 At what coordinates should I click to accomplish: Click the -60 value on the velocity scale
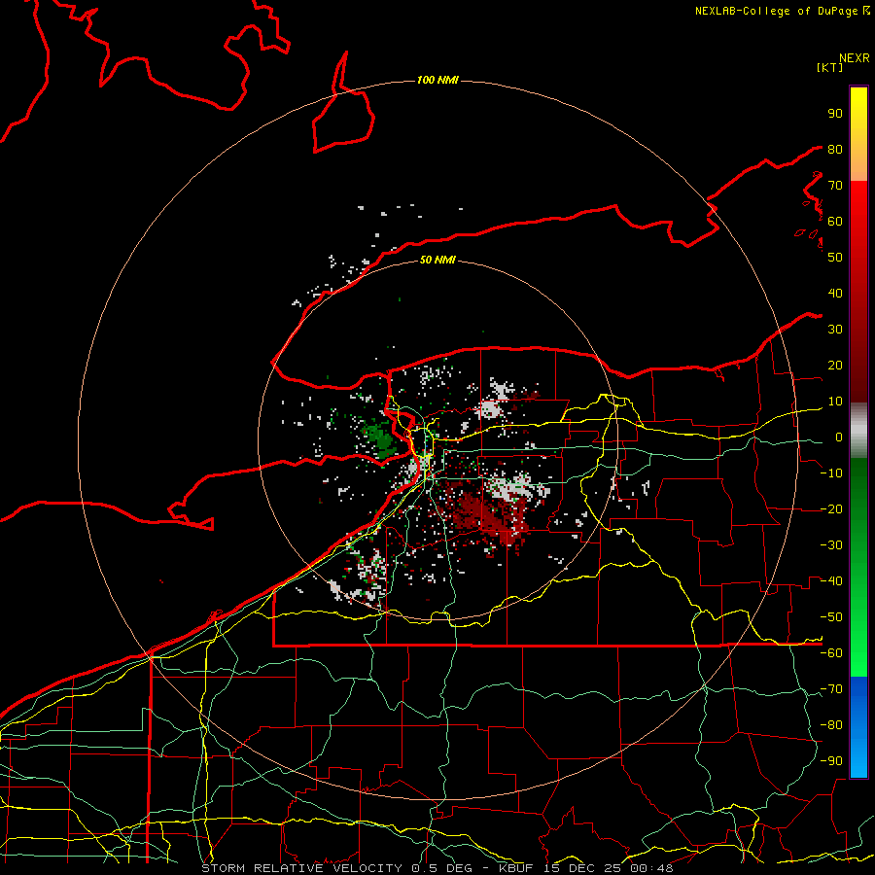831,653
